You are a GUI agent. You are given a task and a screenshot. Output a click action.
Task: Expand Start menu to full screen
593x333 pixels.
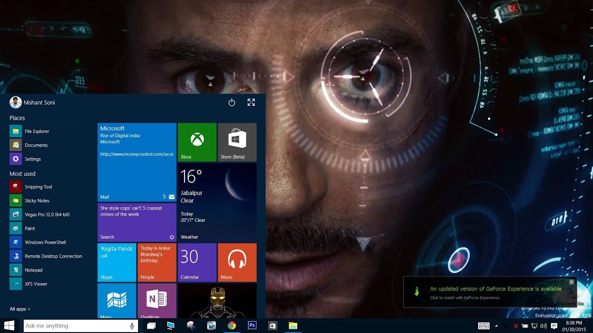(x=251, y=102)
